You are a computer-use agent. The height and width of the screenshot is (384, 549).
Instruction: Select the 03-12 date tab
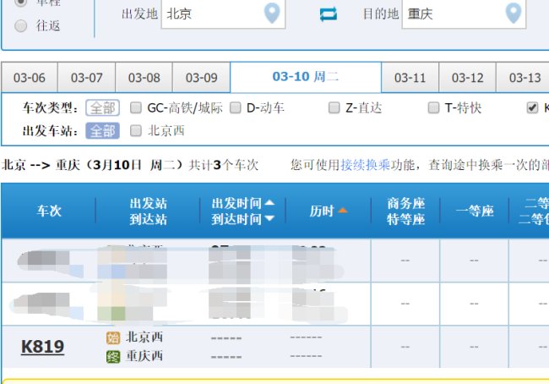point(467,78)
